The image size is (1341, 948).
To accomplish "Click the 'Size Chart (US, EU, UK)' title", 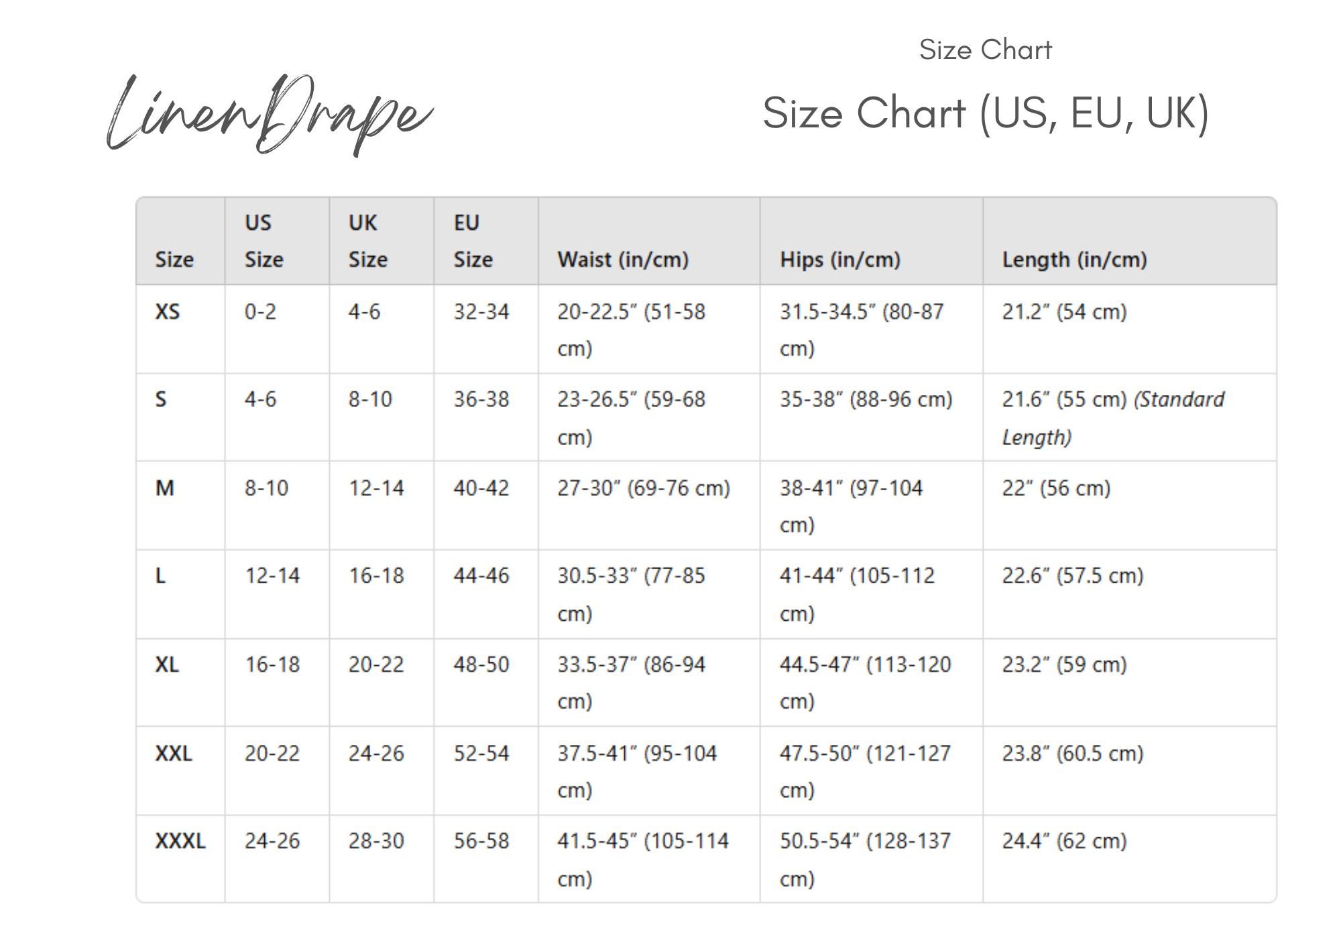I will [986, 113].
